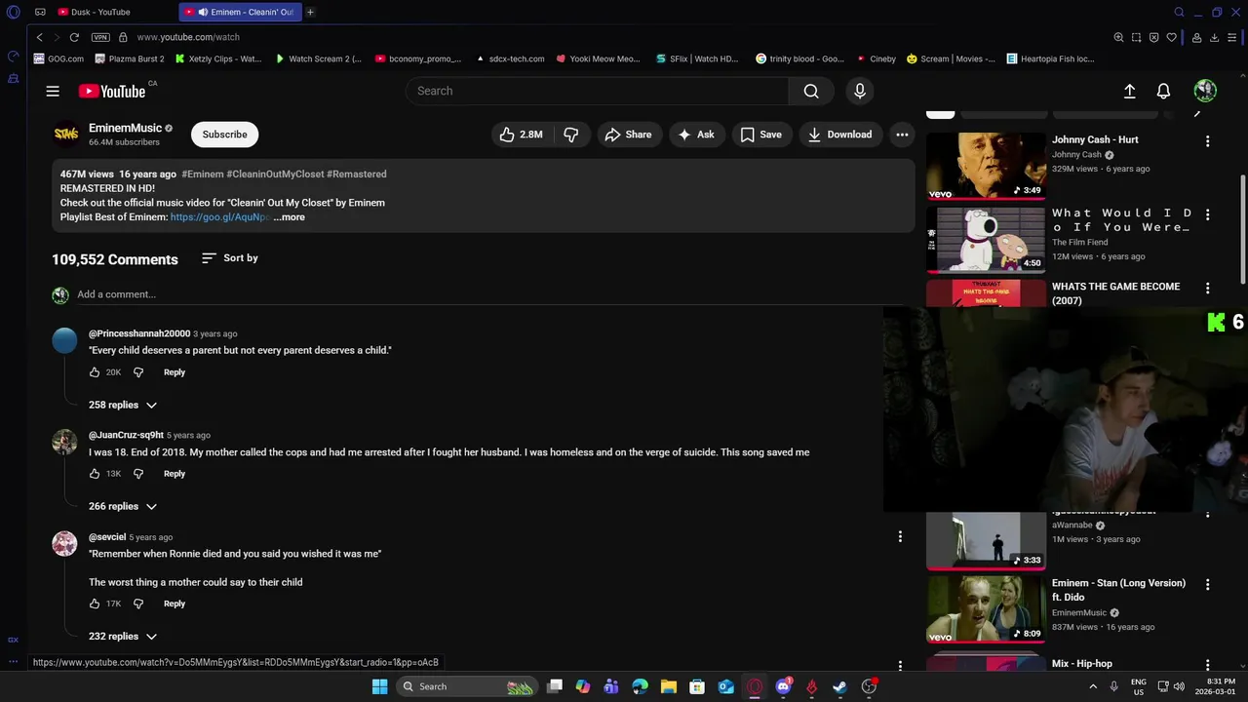Dislike JuanCruz-sq9ht's comment

pyautogui.click(x=138, y=474)
